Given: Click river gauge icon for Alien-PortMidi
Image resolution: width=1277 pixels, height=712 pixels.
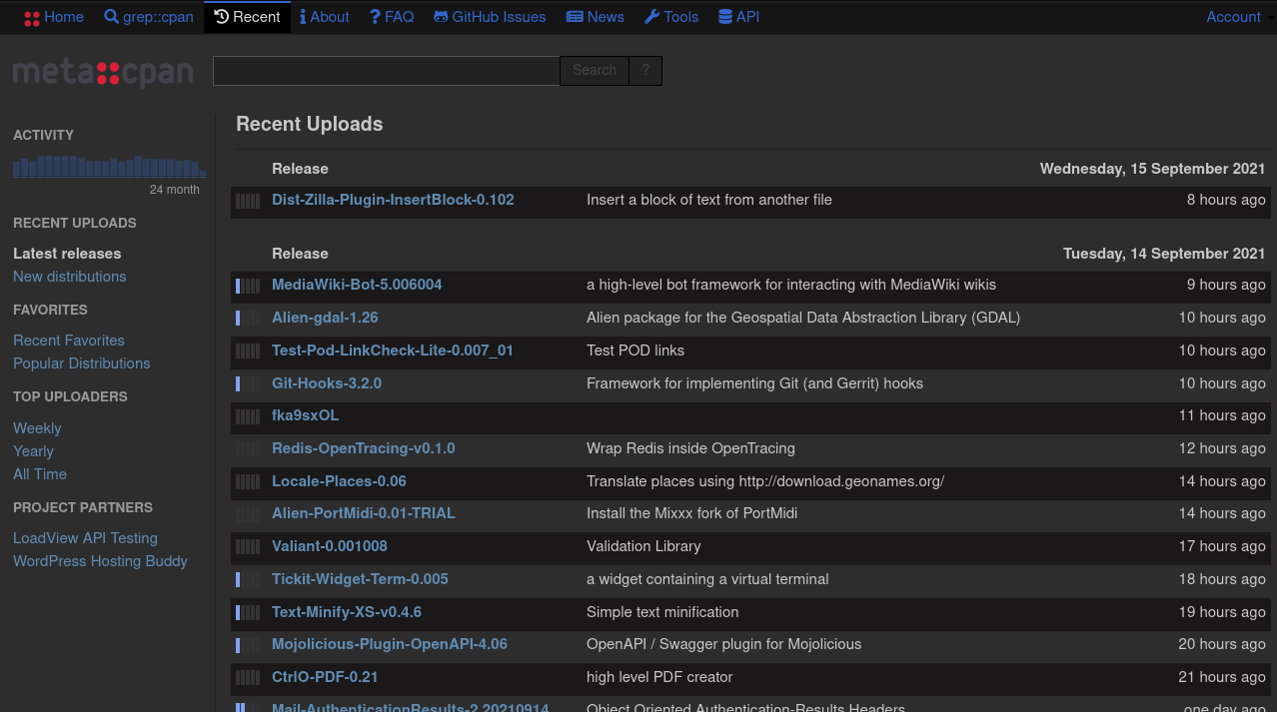Looking at the screenshot, I should pyautogui.click(x=248, y=514).
